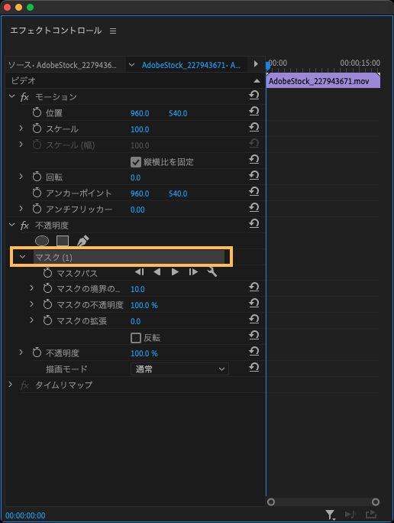Edit the マスクの境界のぼかし value 10.0
394x523 pixels.
pyautogui.click(x=137, y=289)
